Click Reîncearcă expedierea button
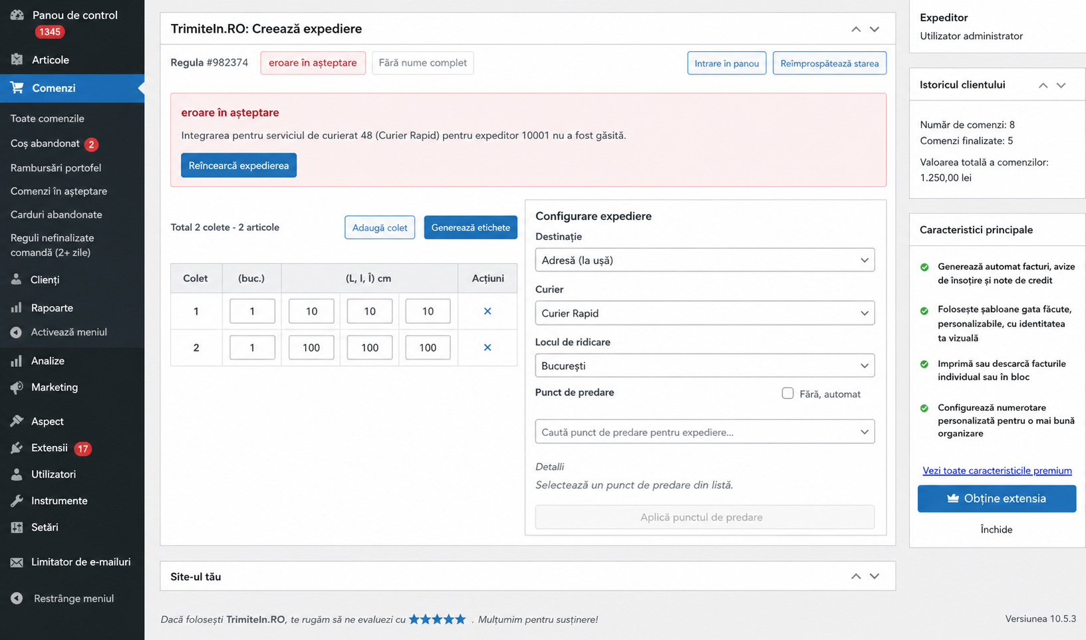This screenshot has height=640, width=1086. [x=239, y=165]
